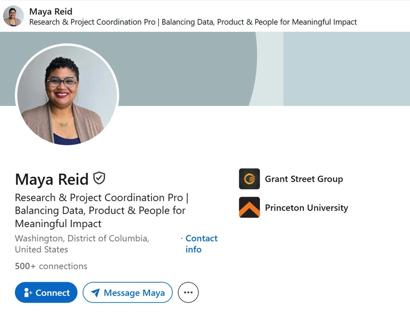Click the Grant Street Group company name
410x316 pixels.
coord(304,179)
